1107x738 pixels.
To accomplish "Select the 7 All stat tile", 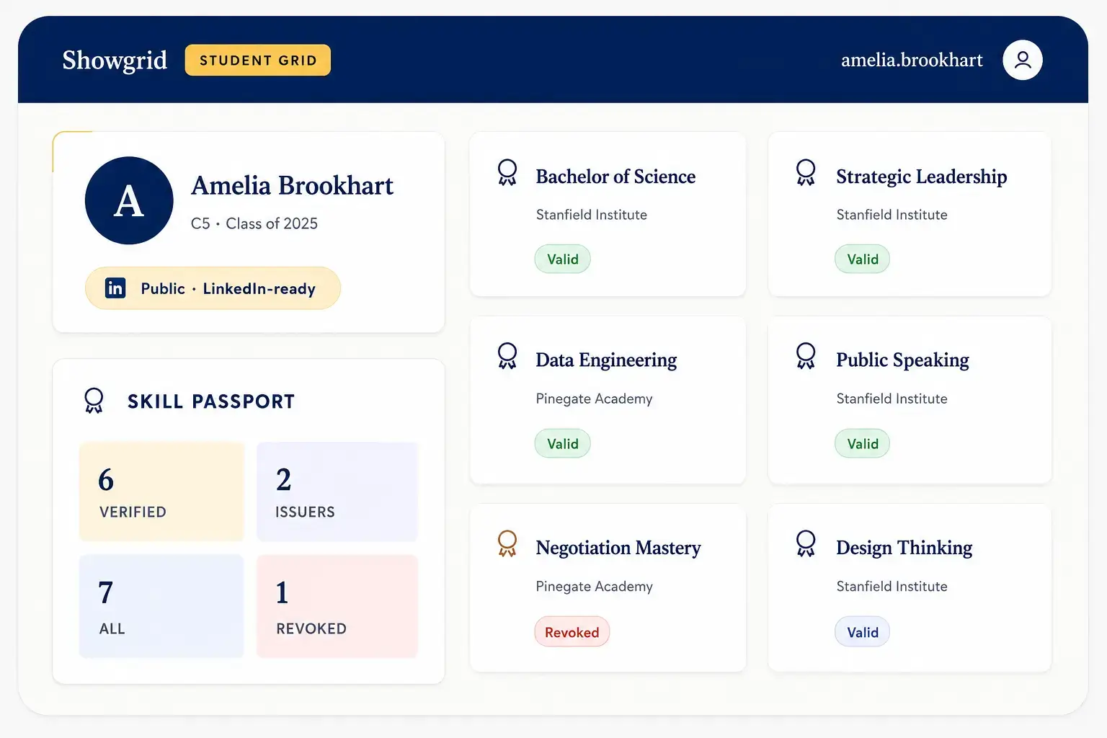I will [x=161, y=606].
